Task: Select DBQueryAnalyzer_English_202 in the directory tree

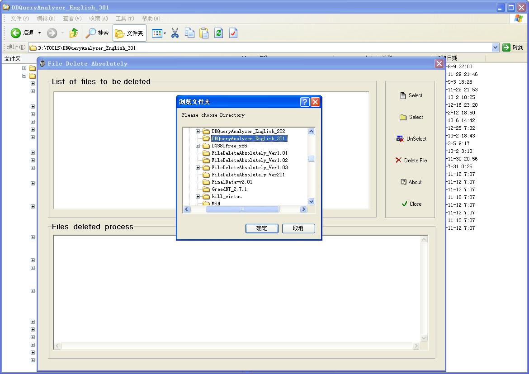Action: (248, 131)
